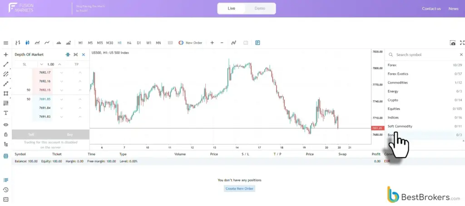The height and width of the screenshot is (206, 465).
Task: Click the blue Depth Of Market sidebar icon
Action: (5, 156)
